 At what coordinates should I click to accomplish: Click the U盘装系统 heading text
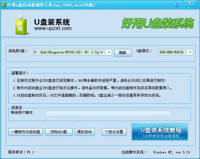tap(52, 22)
